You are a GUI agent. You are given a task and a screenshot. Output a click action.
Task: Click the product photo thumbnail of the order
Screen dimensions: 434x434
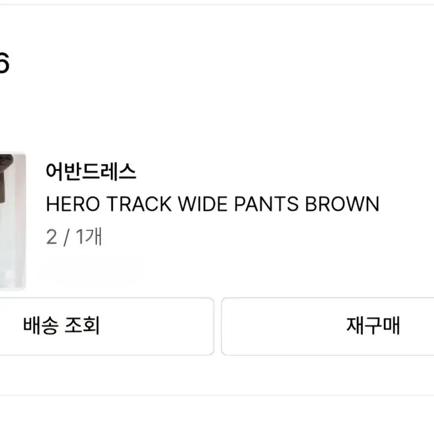click(13, 221)
